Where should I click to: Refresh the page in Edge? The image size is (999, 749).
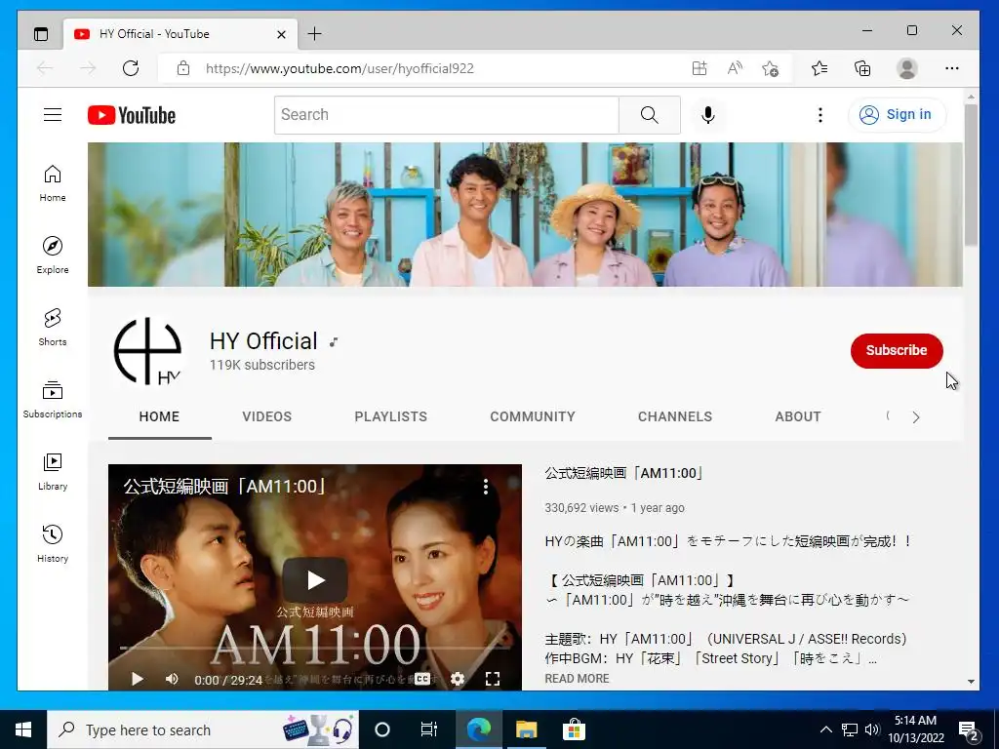(x=131, y=68)
